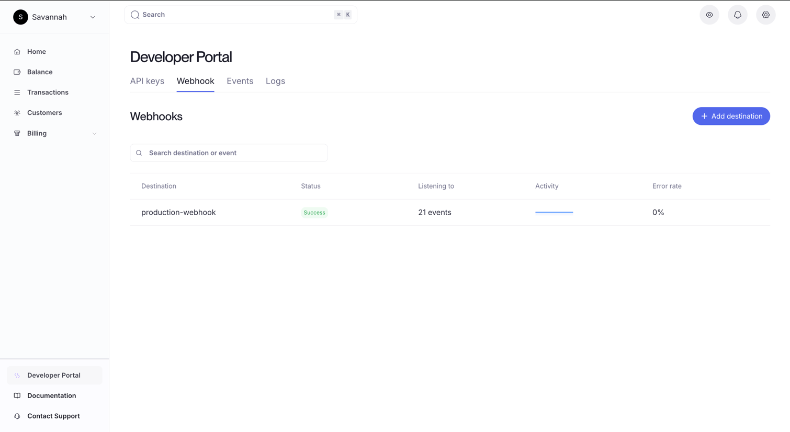
Task: Expand the Billing submenu chevron
Action: coord(94,134)
